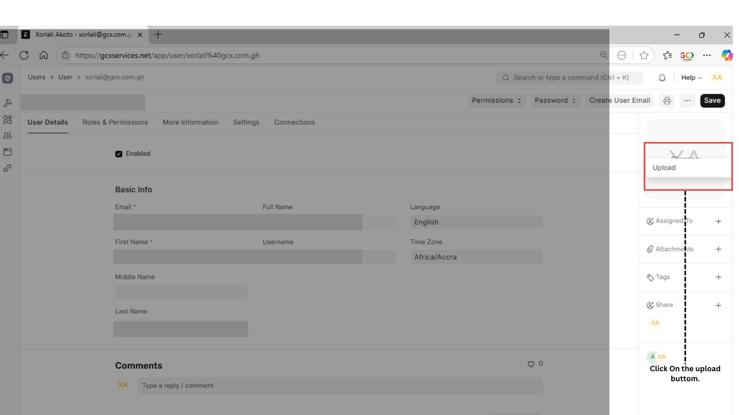Click the app logo in sidebar
739x415 pixels.
coord(8,78)
